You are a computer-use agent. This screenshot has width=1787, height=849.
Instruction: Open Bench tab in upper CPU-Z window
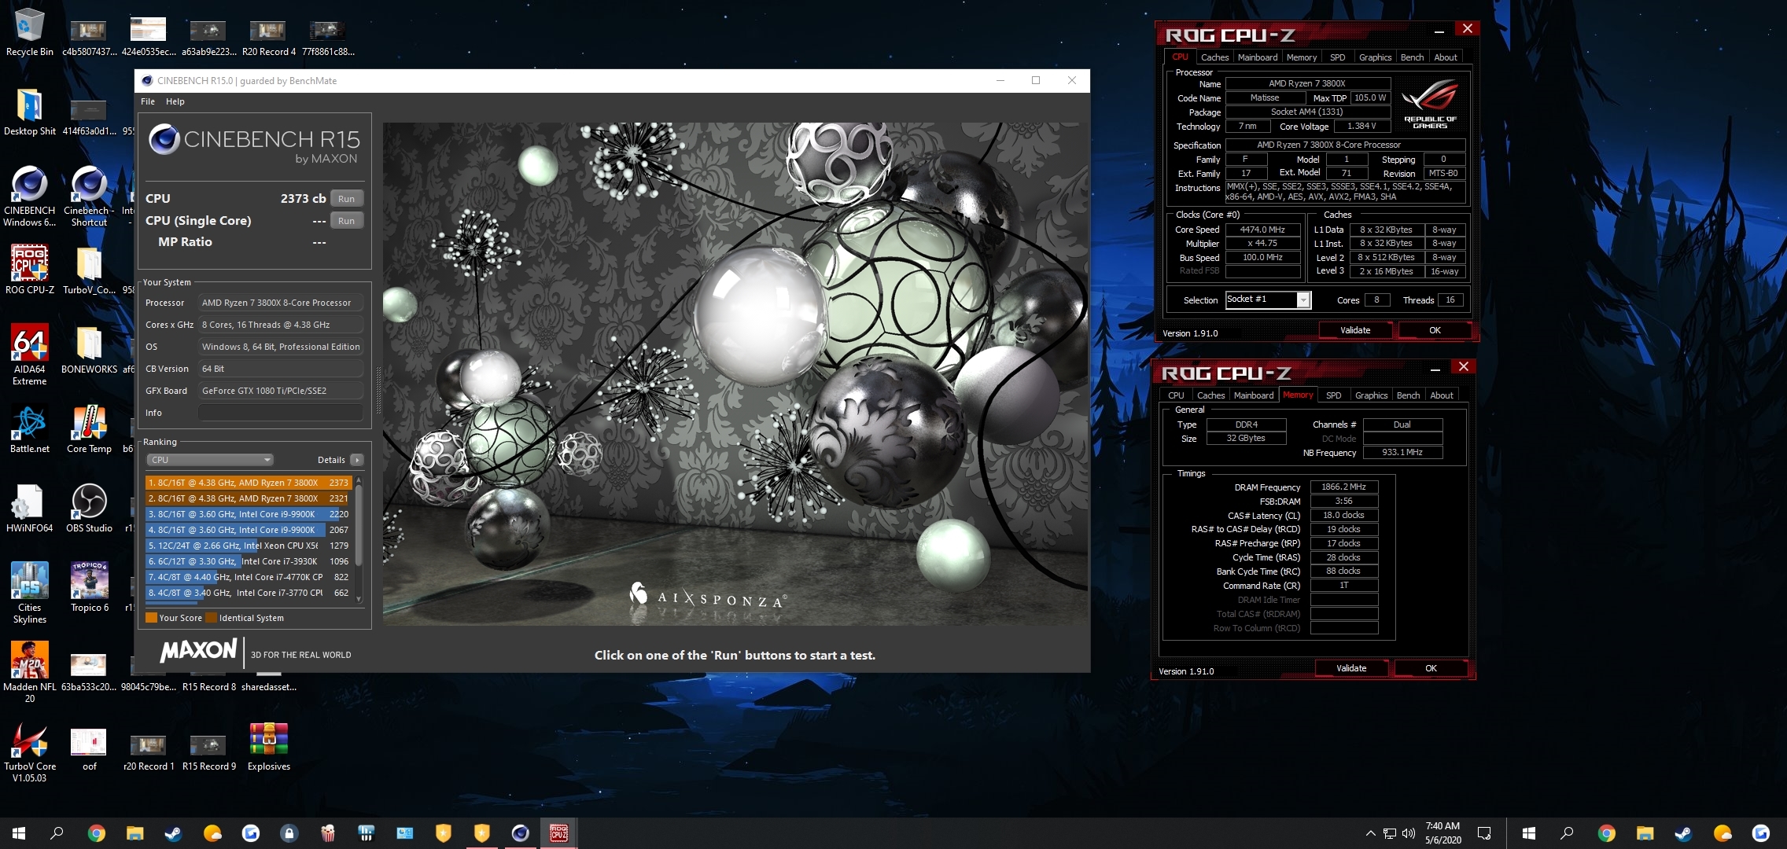(x=1412, y=57)
